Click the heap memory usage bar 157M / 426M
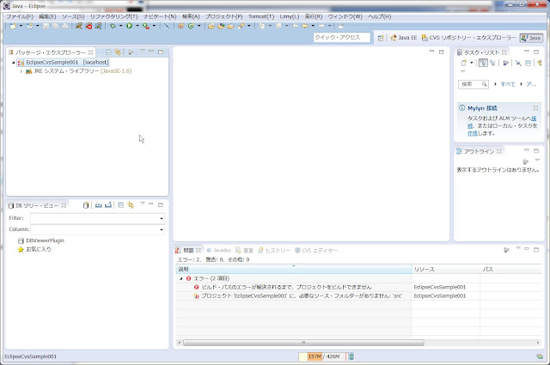550x365 pixels. click(x=322, y=356)
